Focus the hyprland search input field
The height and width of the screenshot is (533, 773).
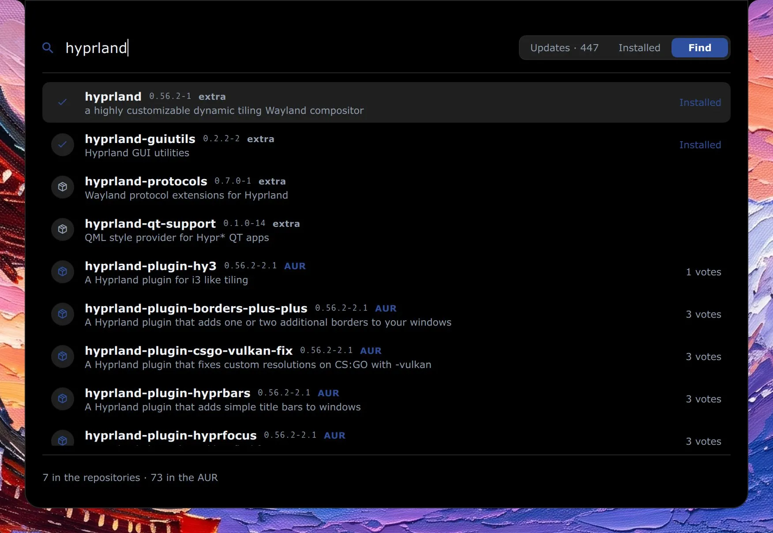point(287,48)
